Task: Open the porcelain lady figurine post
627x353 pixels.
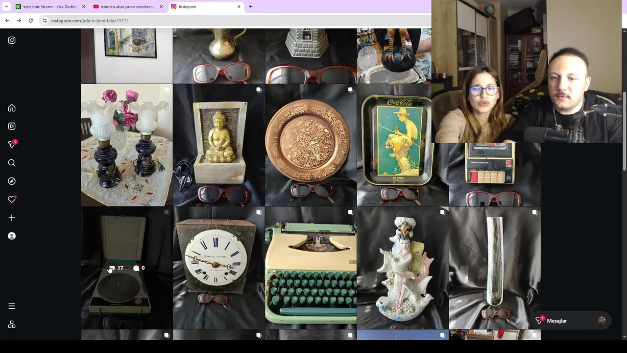Action: 403,268
